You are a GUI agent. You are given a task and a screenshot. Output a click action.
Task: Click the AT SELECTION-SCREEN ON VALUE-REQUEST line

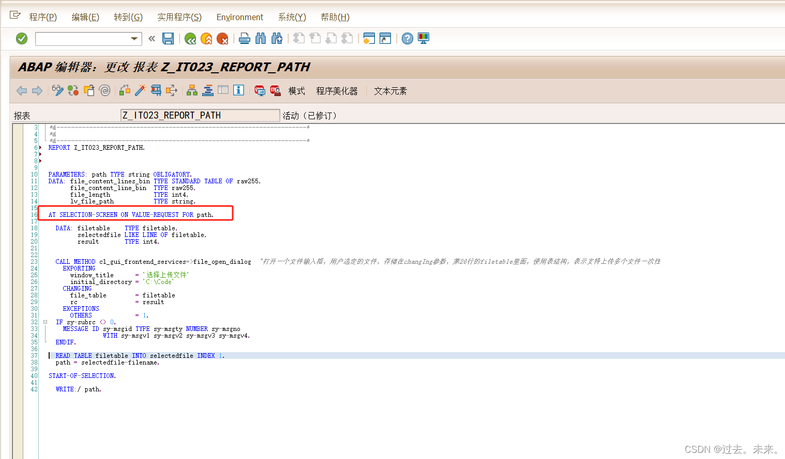(x=131, y=215)
